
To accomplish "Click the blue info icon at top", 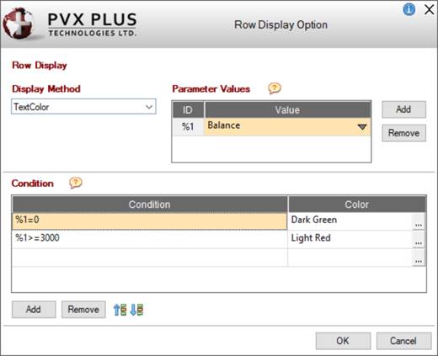I will (409, 9).
